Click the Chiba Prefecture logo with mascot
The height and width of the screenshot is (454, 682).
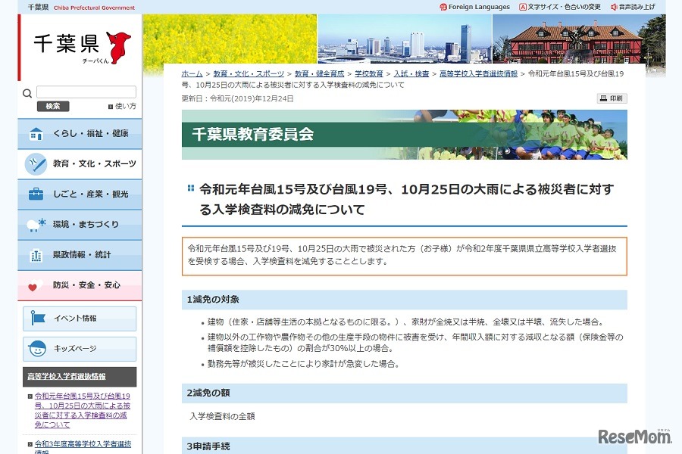click(81, 46)
